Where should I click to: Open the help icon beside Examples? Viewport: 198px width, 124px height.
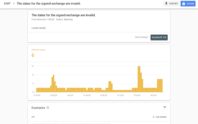(x=48, y=108)
